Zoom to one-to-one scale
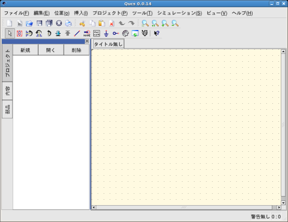 [155, 23]
